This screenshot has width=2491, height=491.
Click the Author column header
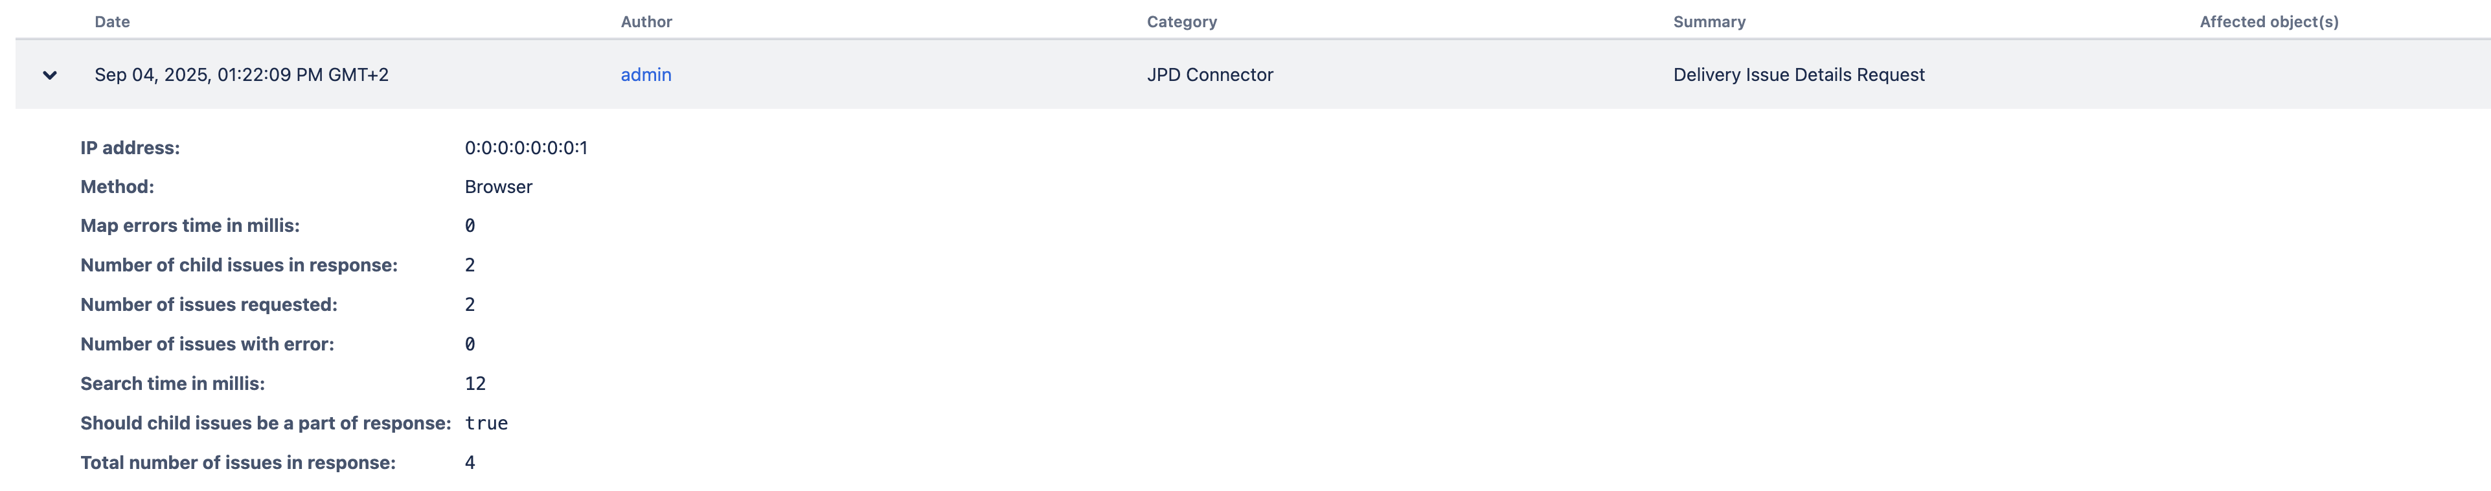646,21
